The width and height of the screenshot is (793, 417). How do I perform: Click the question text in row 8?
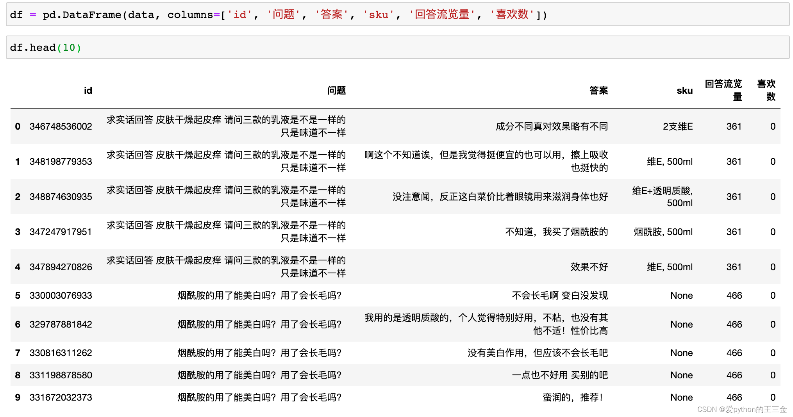point(259,375)
